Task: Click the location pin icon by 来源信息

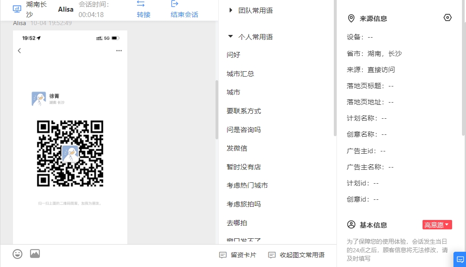Action: (x=351, y=18)
